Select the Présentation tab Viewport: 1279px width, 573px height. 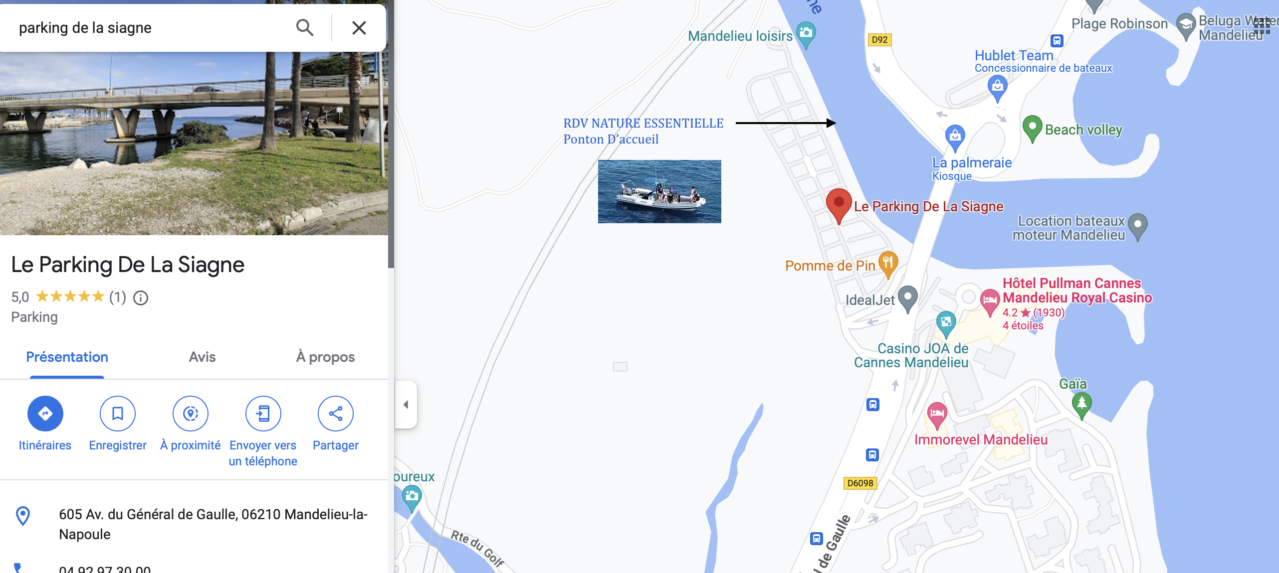(x=67, y=357)
